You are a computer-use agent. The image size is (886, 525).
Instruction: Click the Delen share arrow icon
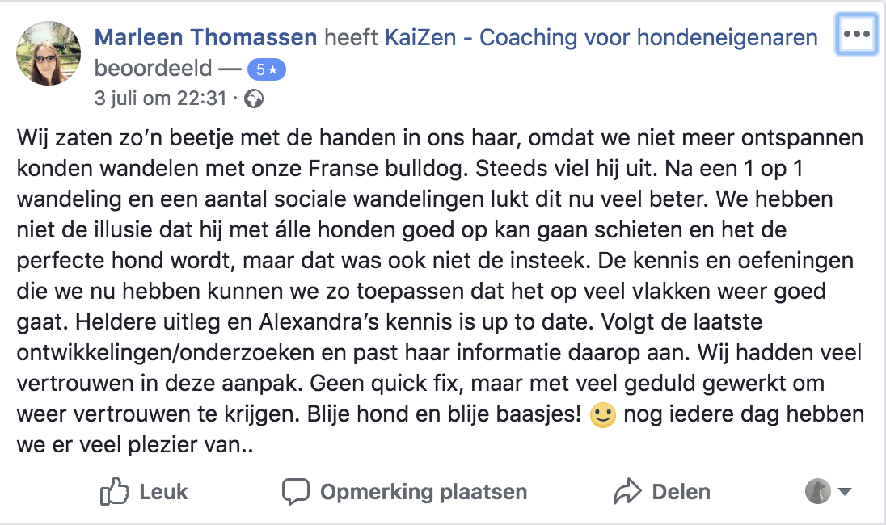[x=628, y=491]
